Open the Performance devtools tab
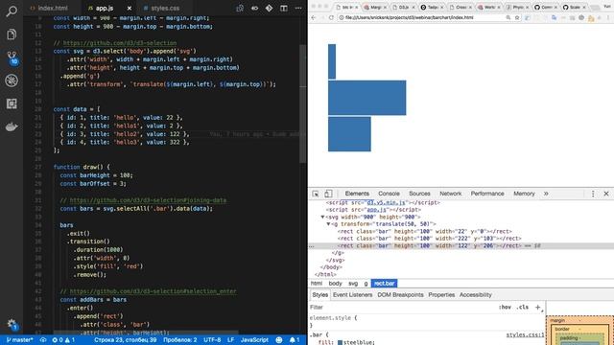The width and height of the screenshot is (614, 345). click(x=487, y=194)
